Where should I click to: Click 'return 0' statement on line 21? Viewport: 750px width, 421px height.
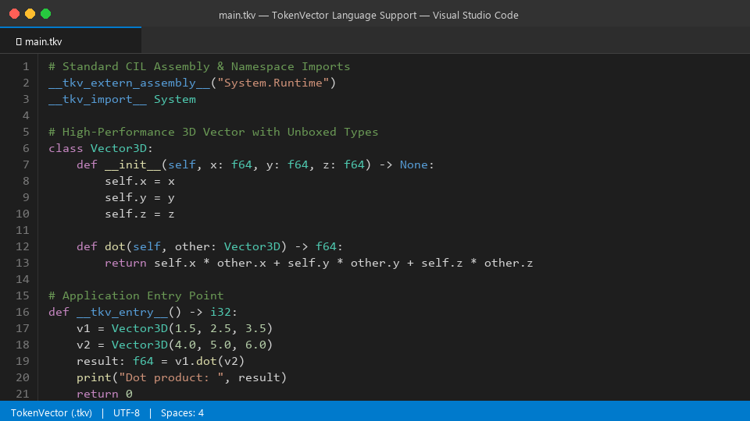104,394
